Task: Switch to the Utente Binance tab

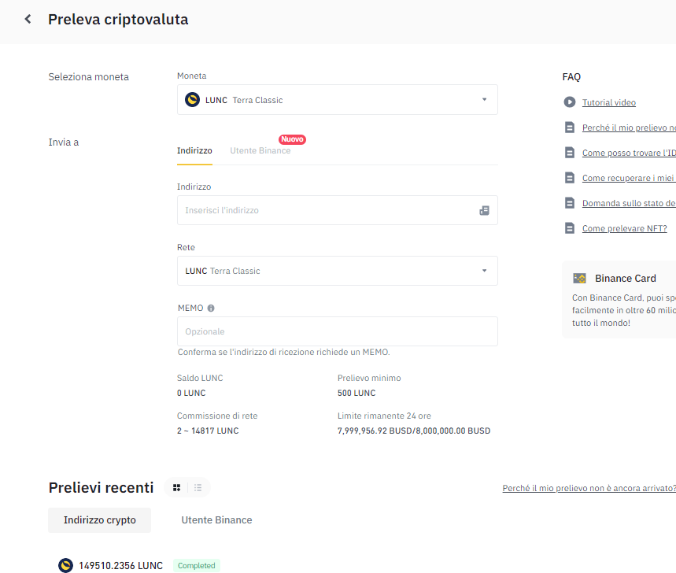Action: pyautogui.click(x=260, y=150)
